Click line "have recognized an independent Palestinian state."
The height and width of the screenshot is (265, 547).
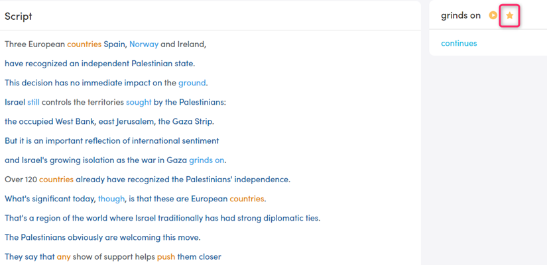[99, 64]
